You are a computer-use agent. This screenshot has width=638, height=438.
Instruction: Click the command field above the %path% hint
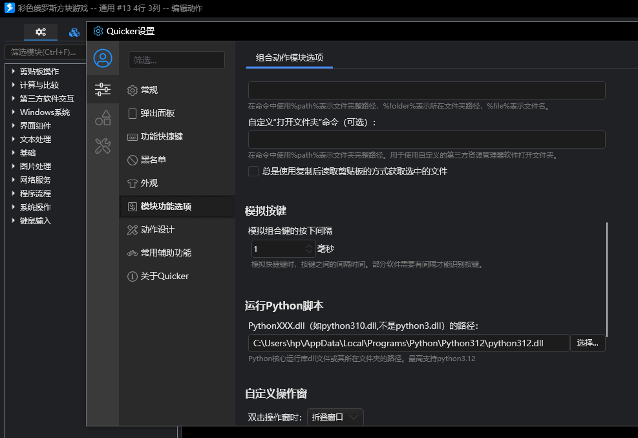(427, 90)
